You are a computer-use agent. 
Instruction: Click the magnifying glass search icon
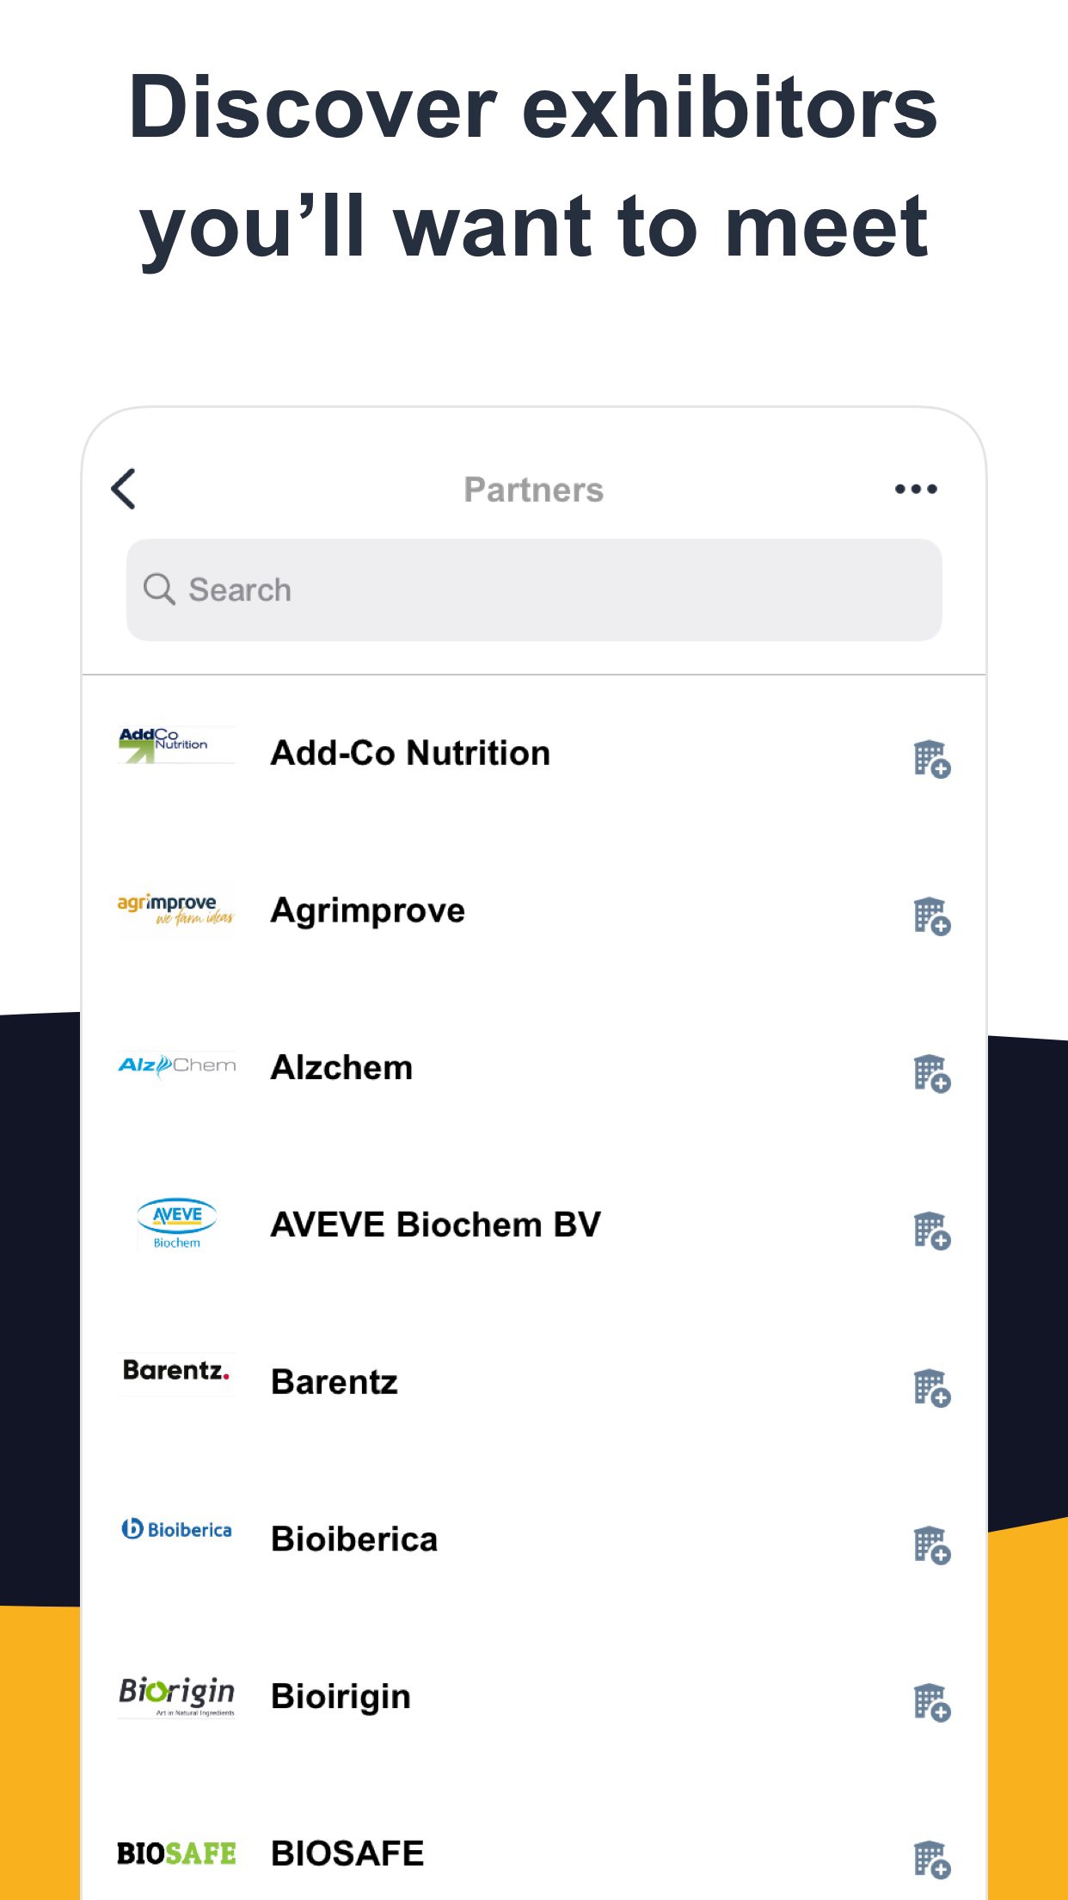[159, 590]
